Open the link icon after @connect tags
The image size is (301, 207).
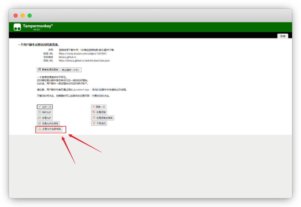pos(91,90)
